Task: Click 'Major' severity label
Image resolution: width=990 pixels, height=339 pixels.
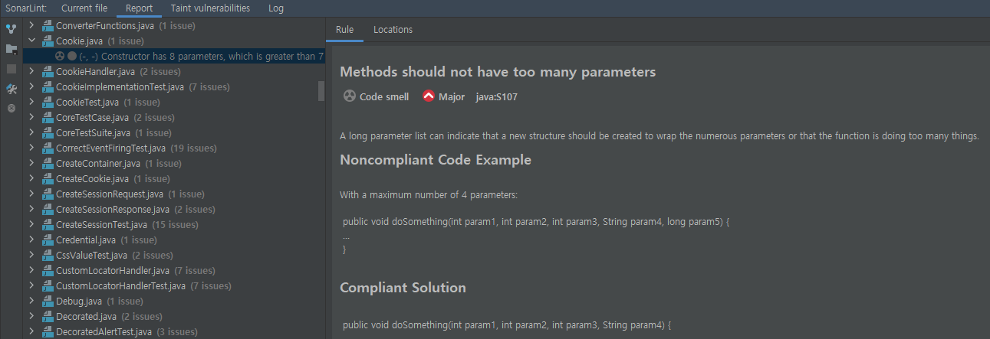Action: (x=452, y=96)
